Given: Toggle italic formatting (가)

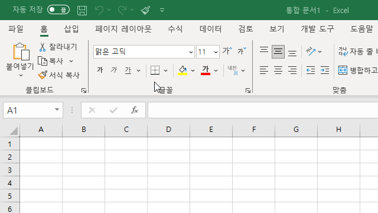Looking at the screenshot, I should click(114, 70).
